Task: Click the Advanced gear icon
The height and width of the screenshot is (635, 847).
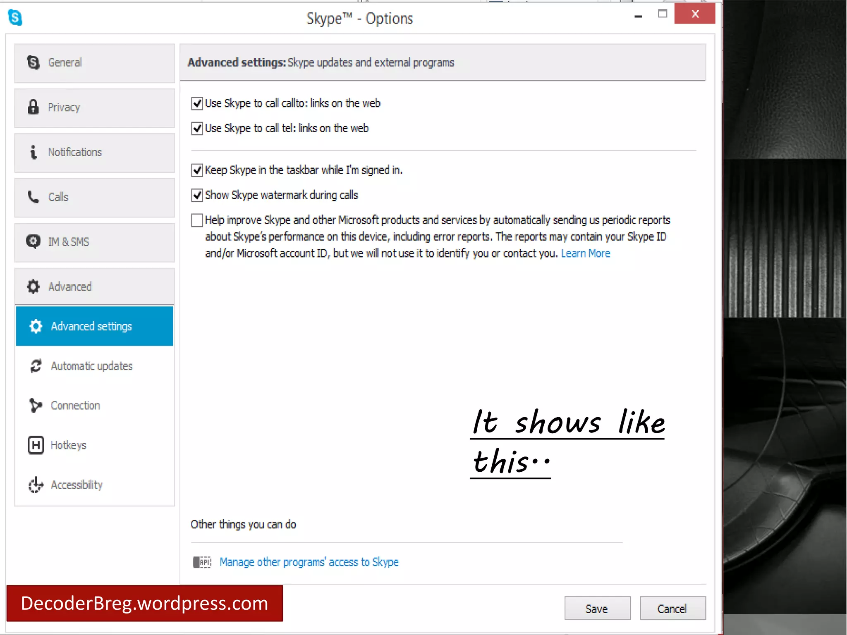Action: pos(33,286)
